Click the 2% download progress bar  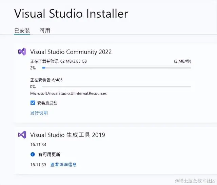click(117, 68)
